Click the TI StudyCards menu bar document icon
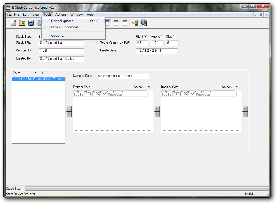 click(10, 15)
